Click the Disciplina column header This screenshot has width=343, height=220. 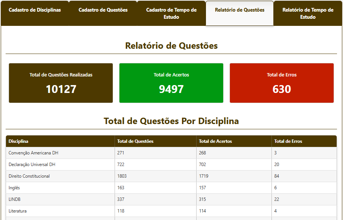pos(19,141)
